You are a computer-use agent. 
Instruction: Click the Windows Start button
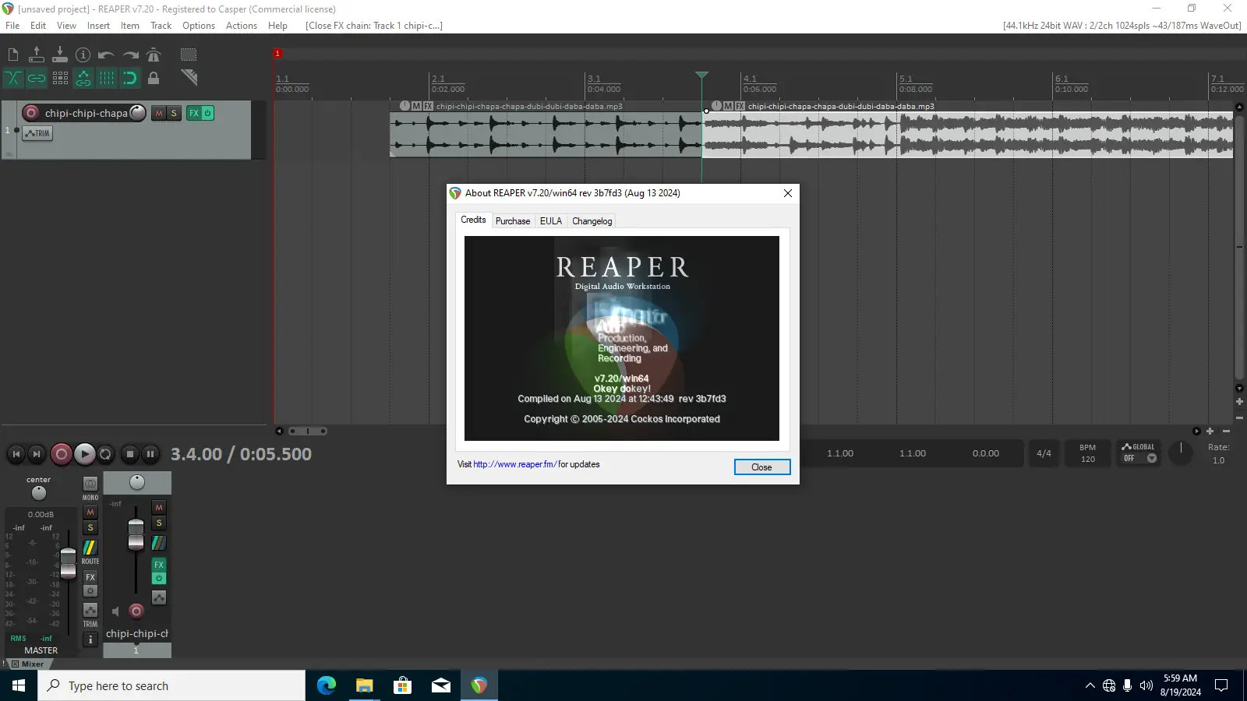click(19, 685)
